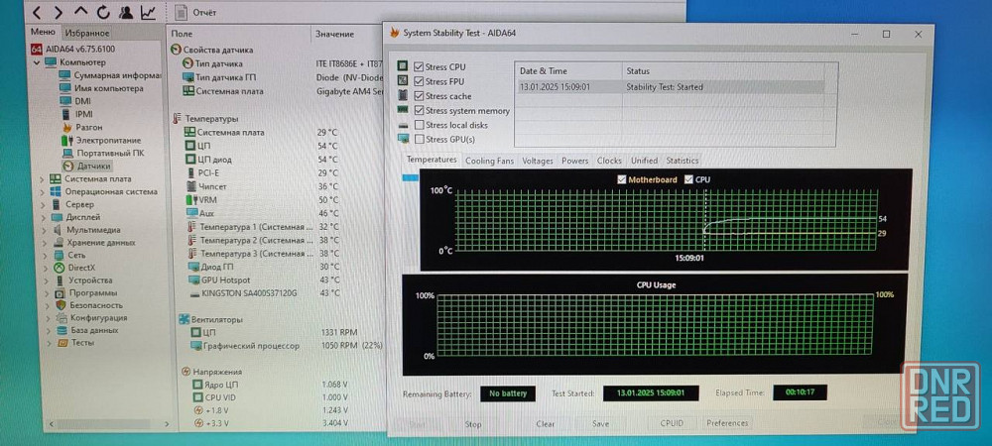Screen dimensions: 992x446
Task: Open the Cooling Fans tab
Action: point(489,161)
